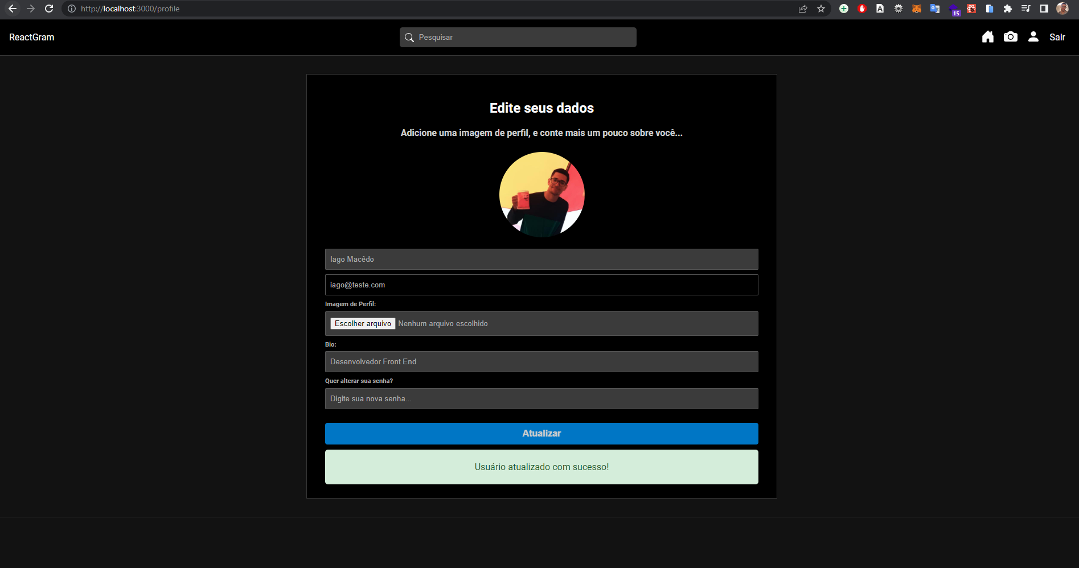Image resolution: width=1079 pixels, height=568 pixels.
Task: Open the browser extensions puzzle menu
Action: [x=1007, y=9]
